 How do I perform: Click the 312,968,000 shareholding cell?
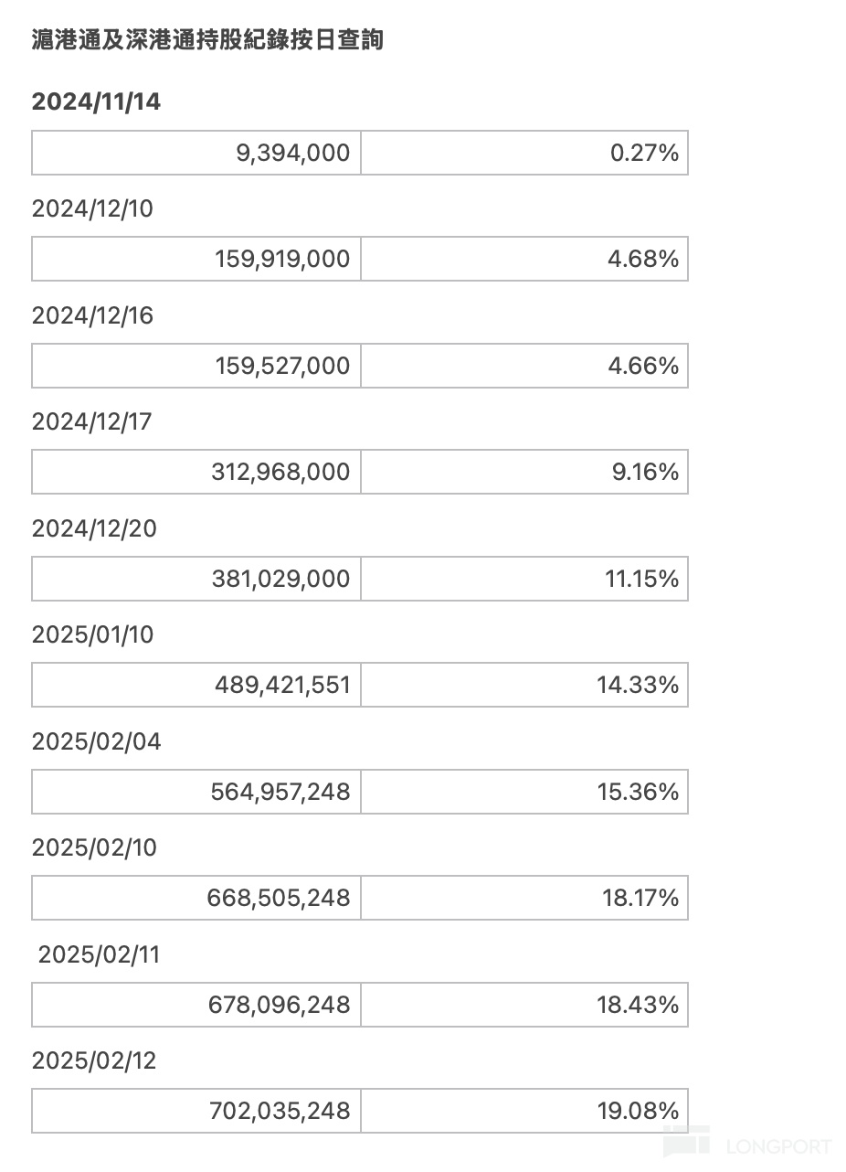point(196,472)
